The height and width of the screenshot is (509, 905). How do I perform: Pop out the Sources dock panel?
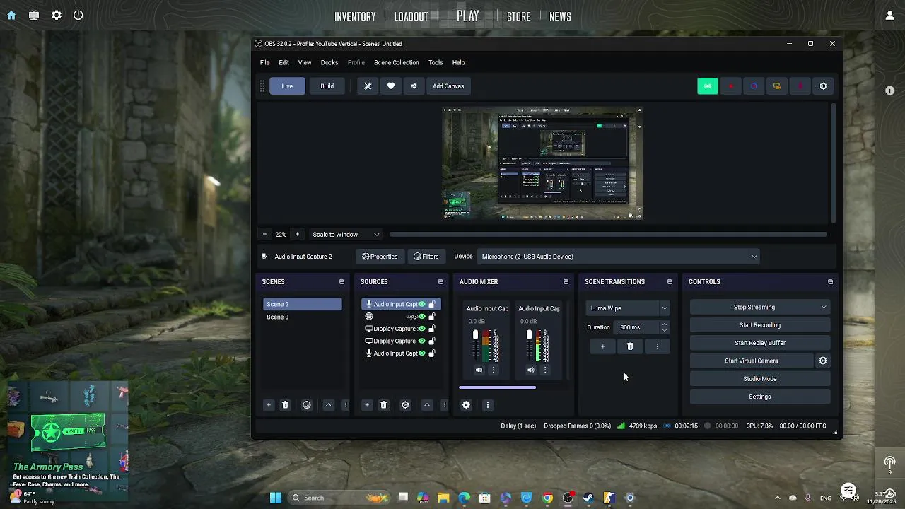[440, 282]
